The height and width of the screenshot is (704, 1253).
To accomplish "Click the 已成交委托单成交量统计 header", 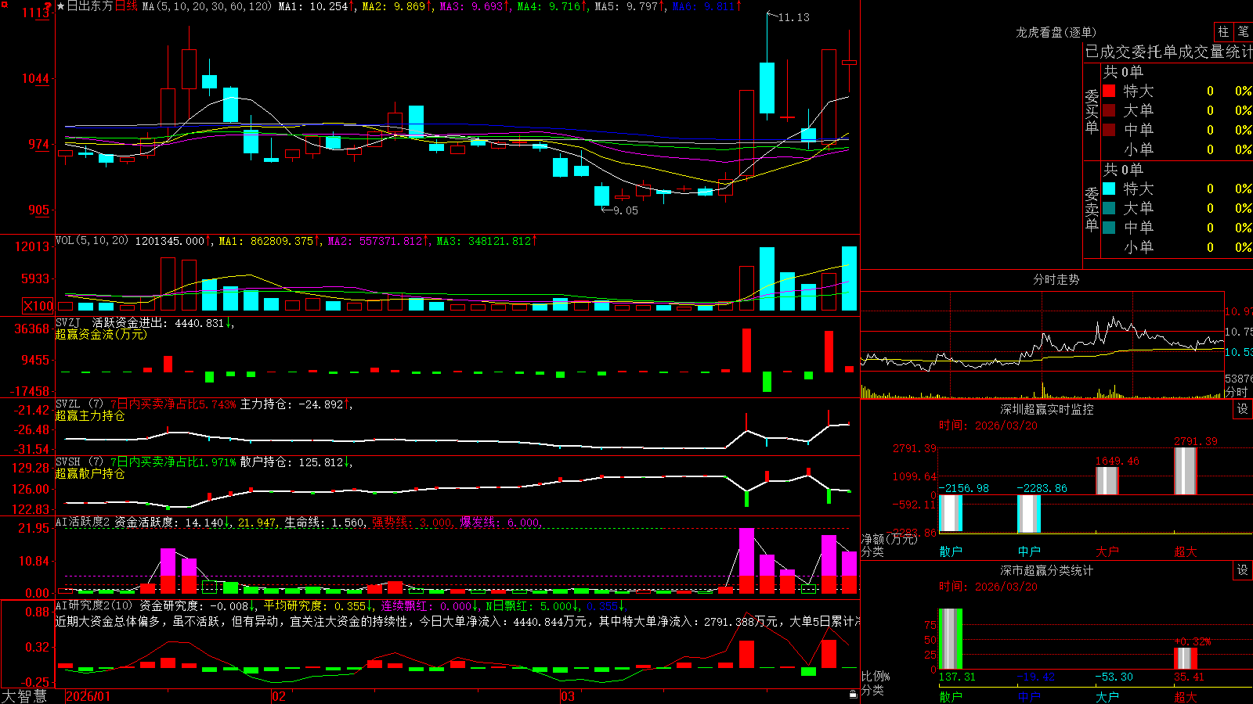I will pos(1168,52).
